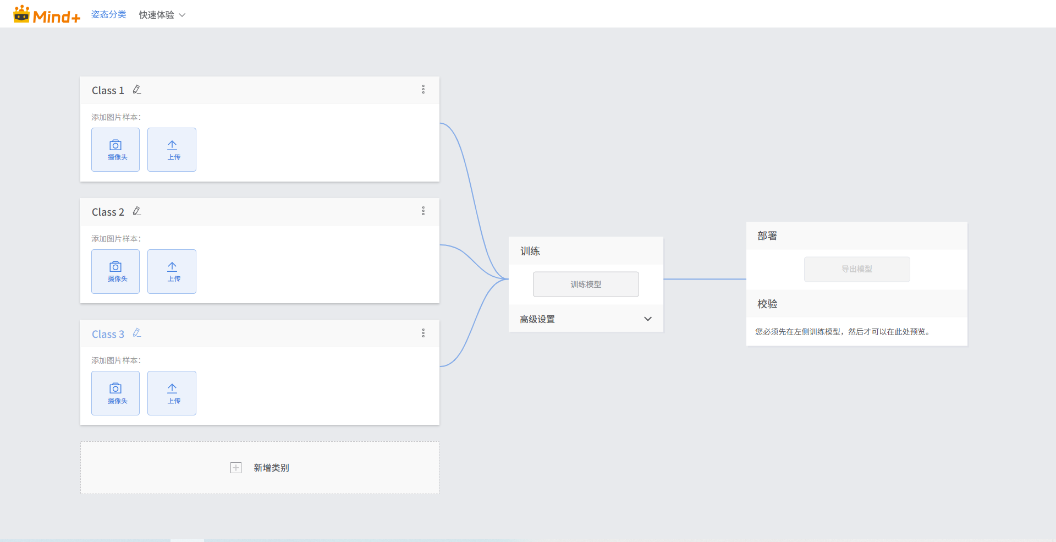1056x542 pixels.
Task: Click the Class 1 upload icon button
Action: coord(172,150)
